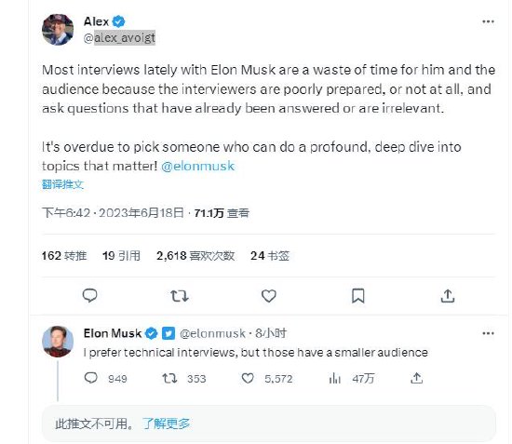Open Elon Musk's profile avatar

(x=58, y=342)
